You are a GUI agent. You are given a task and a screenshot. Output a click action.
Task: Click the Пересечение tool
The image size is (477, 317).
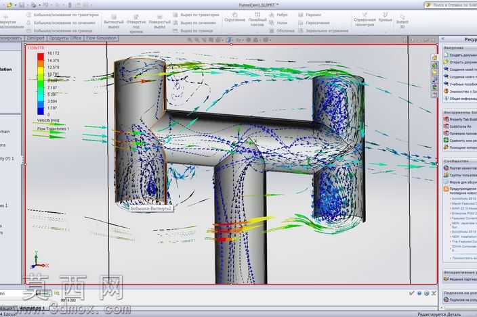click(314, 23)
